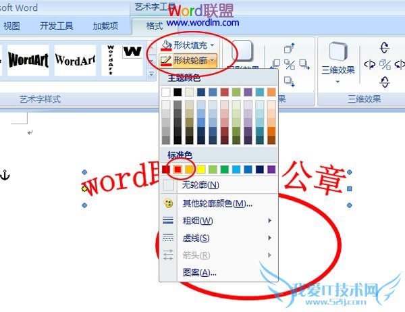Select the standard red color swatch
The width and height of the screenshot is (405, 312).
point(178,170)
